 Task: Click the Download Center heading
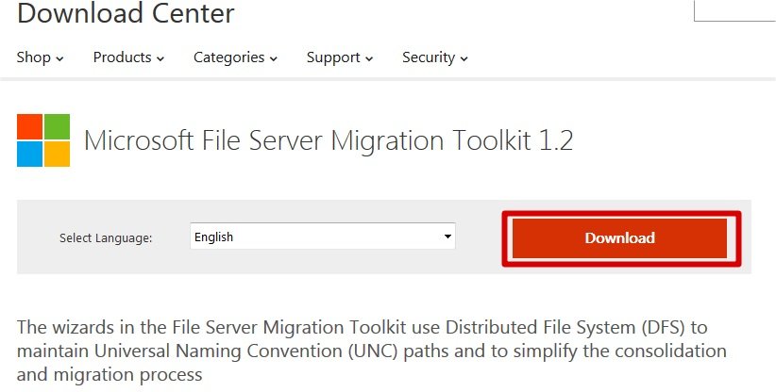(x=126, y=14)
